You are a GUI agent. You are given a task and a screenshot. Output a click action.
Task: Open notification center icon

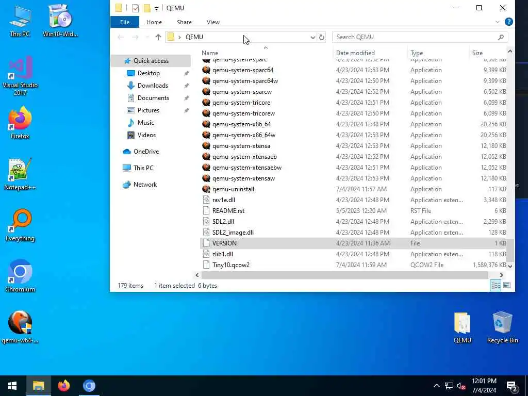(x=512, y=386)
